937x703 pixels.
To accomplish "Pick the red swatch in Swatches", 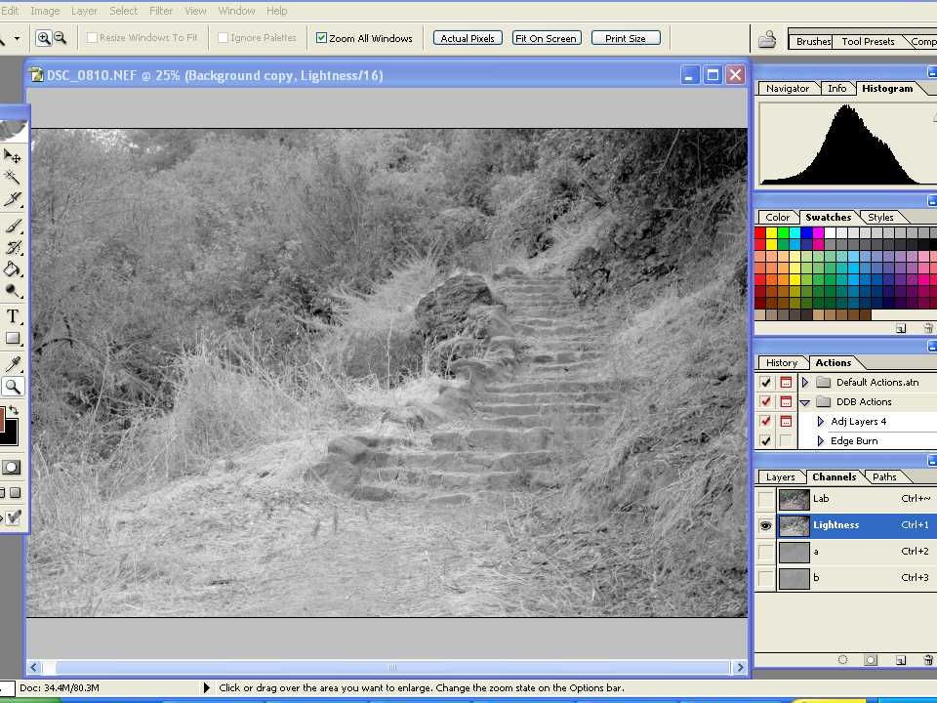I will pyautogui.click(x=760, y=232).
